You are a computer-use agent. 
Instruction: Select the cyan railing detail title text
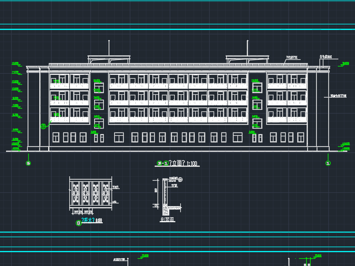tap(92, 222)
